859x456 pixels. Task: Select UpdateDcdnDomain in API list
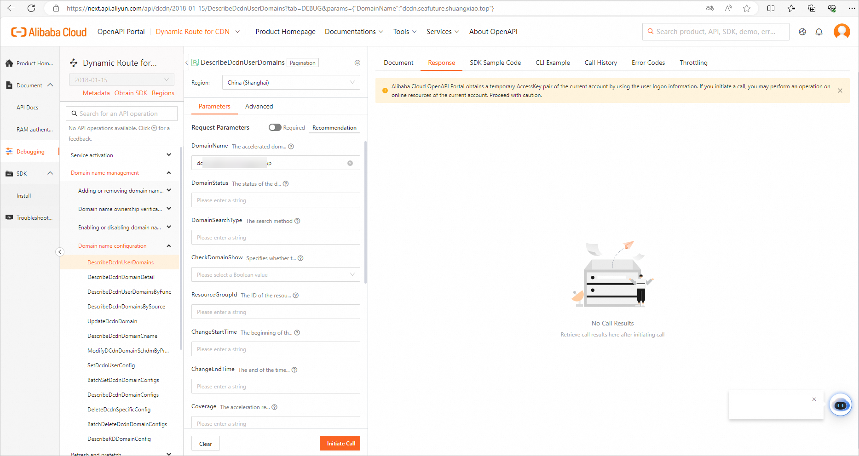click(112, 321)
